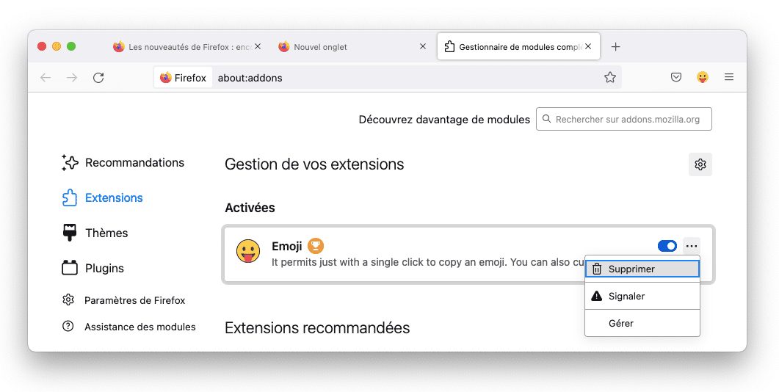Click the Emoji extension description text

(428, 262)
